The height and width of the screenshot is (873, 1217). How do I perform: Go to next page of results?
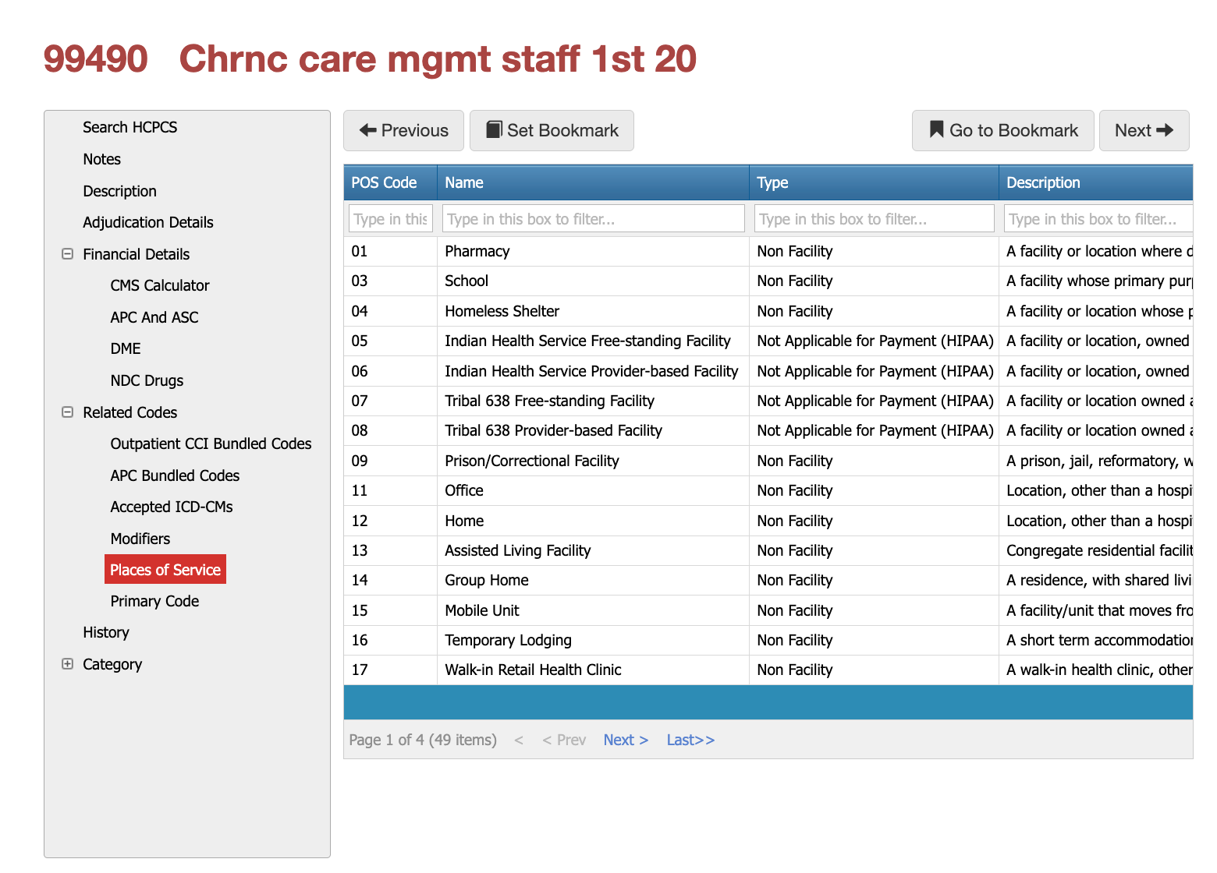pyautogui.click(x=626, y=740)
